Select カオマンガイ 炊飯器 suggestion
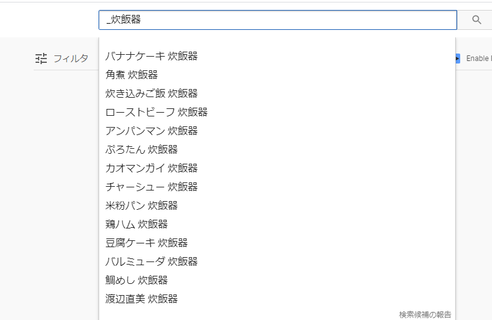The image size is (492, 320). click(277, 168)
